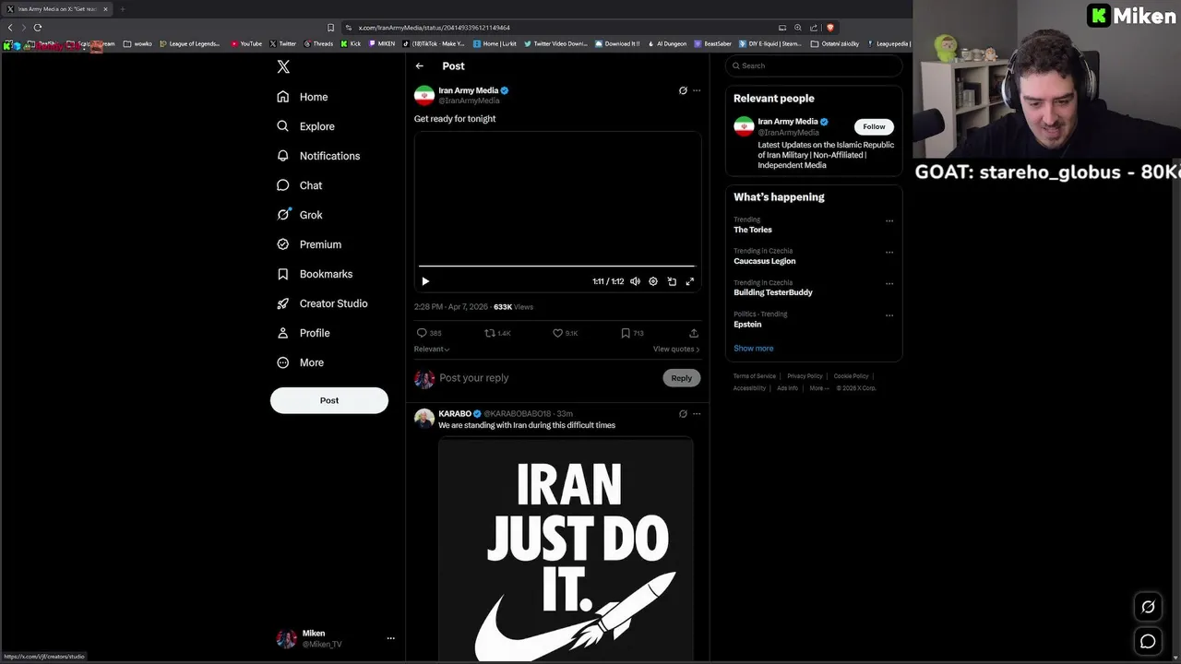Bookmark the post showing 713 bookmarks
Viewport: 1181px width, 664px height.
[x=626, y=333]
